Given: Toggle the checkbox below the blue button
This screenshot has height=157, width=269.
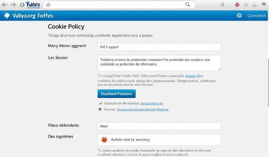Looking at the screenshot, I should (x=100, y=103).
